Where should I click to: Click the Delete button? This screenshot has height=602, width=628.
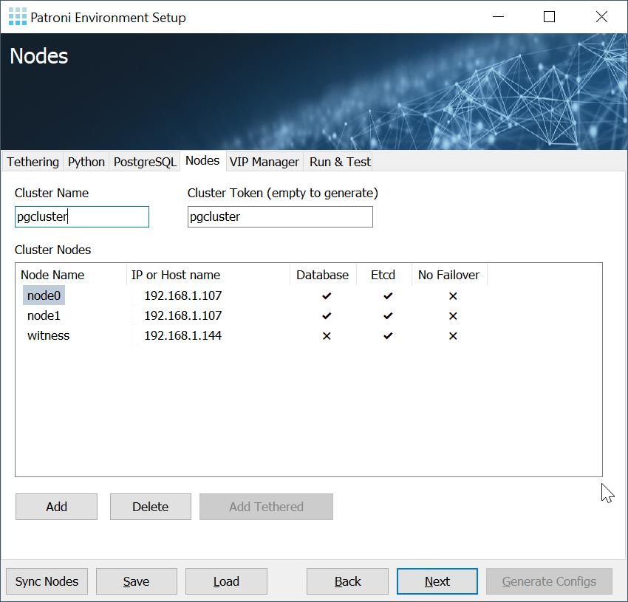150,507
